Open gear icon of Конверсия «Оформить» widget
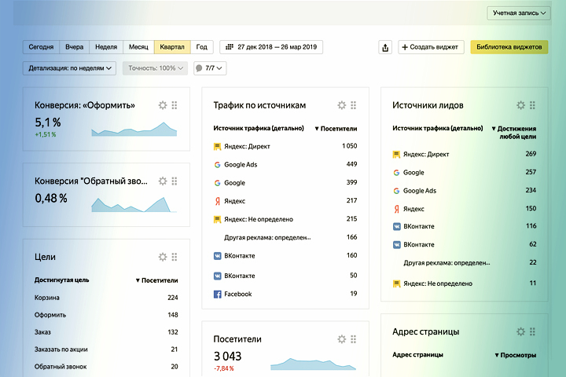This screenshot has width=566, height=377. pos(163,105)
